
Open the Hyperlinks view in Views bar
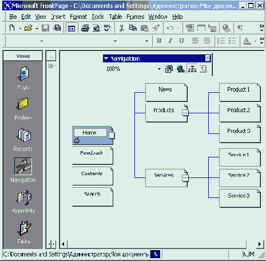23,198
